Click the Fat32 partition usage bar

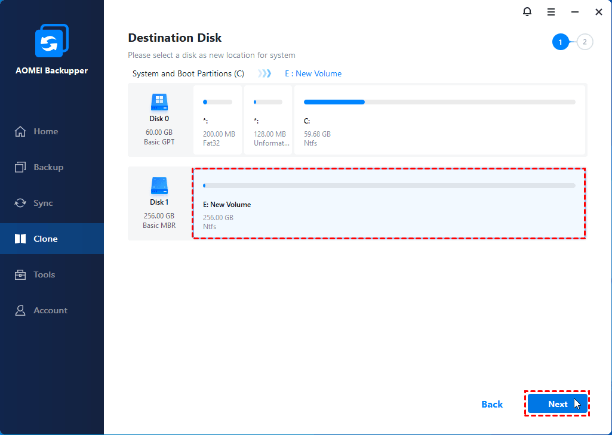(217, 102)
